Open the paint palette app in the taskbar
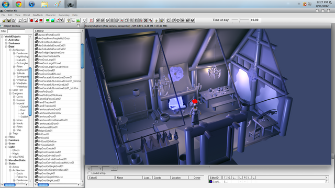 [58, 4]
